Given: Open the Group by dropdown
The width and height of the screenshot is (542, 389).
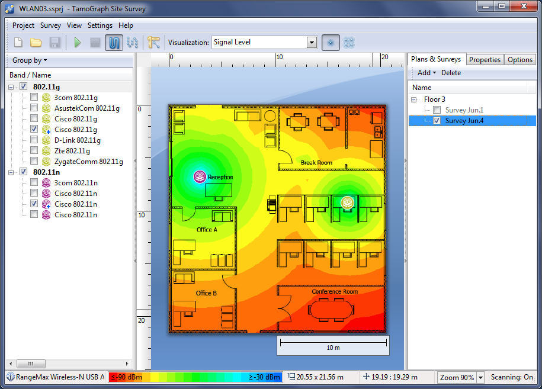Looking at the screenshot, I should coord(30,60).
